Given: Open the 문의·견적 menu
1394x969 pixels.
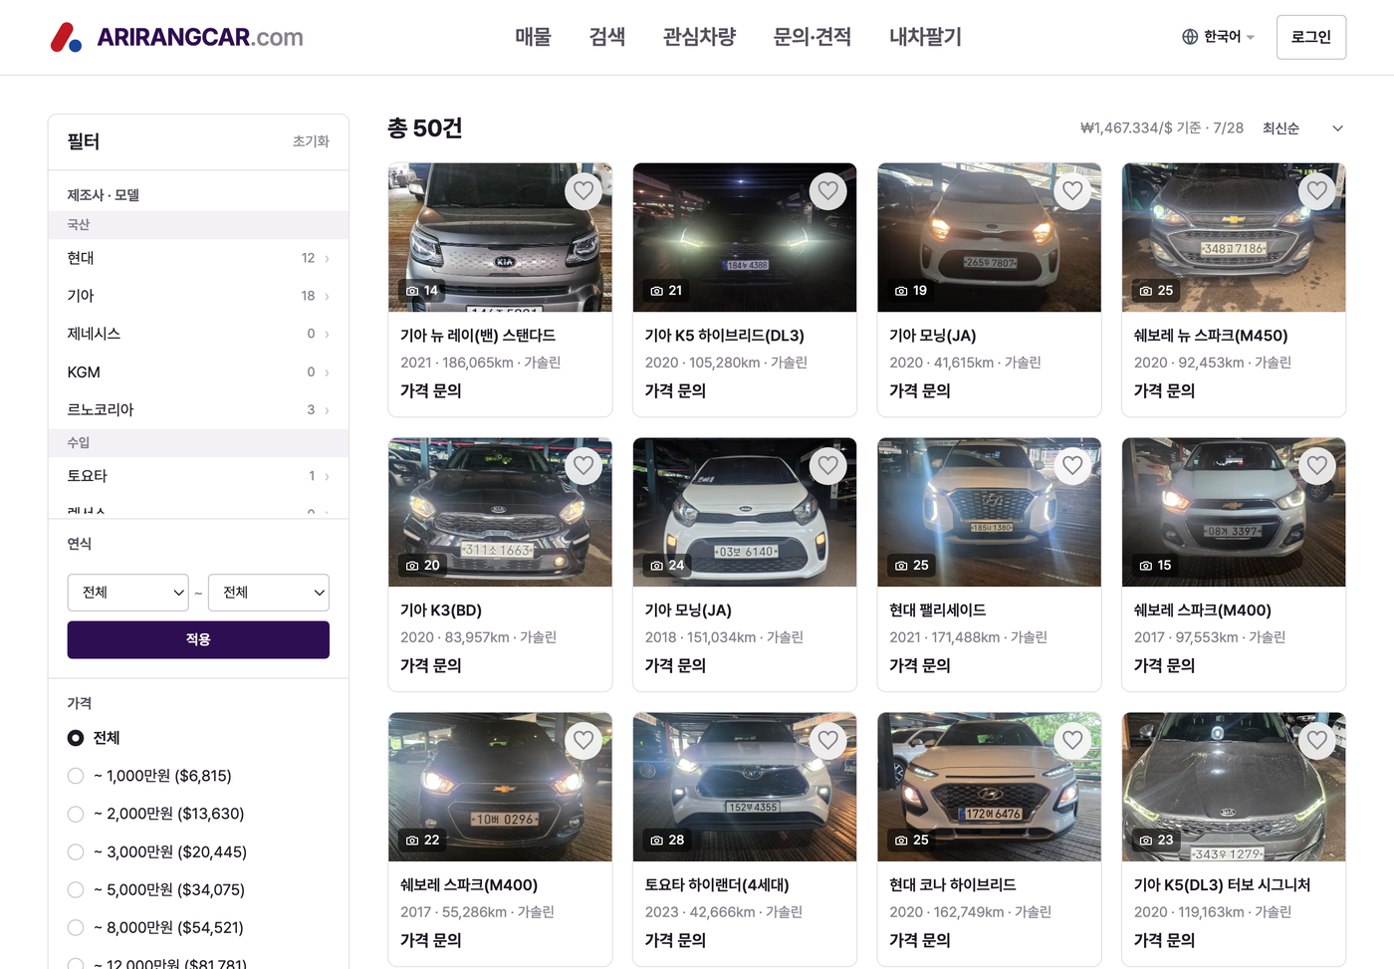Looking at the screenshot, I should coord(813,37).
